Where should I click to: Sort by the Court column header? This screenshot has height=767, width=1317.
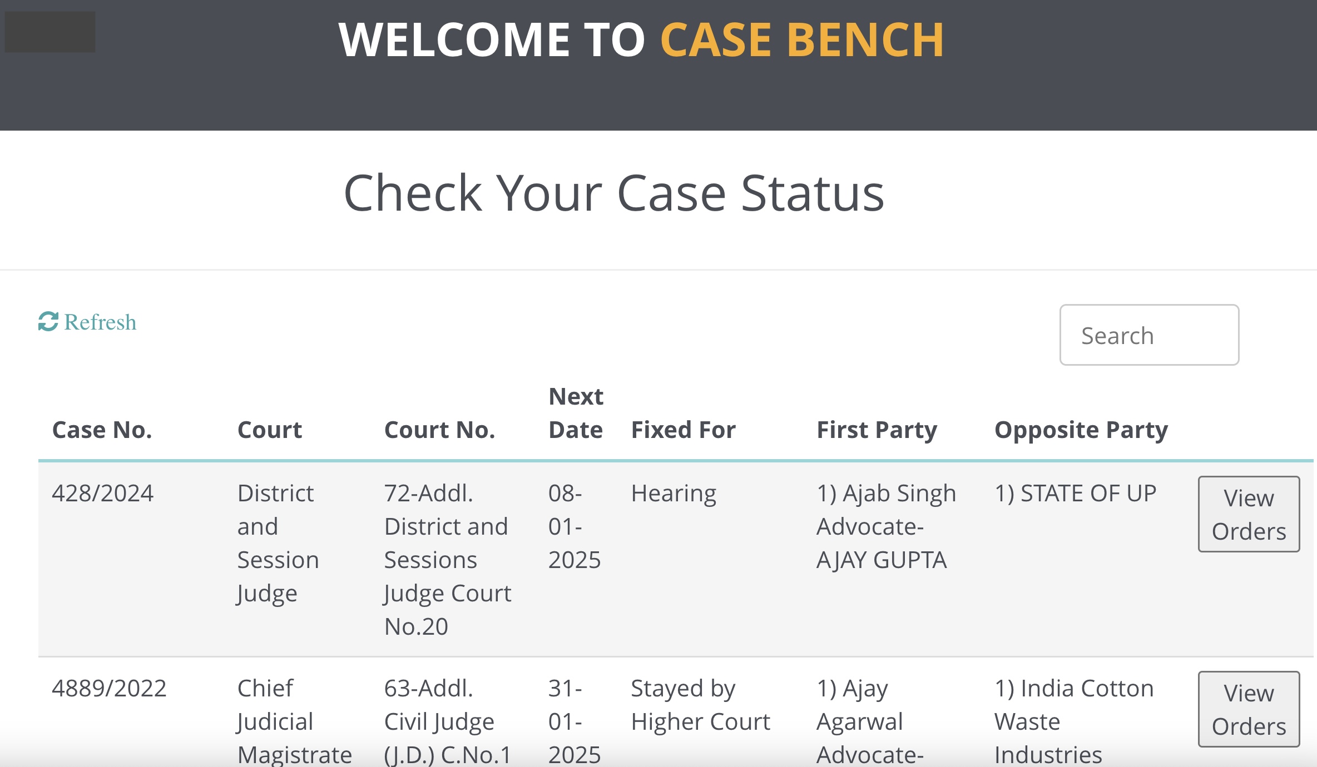pos(270,430)
